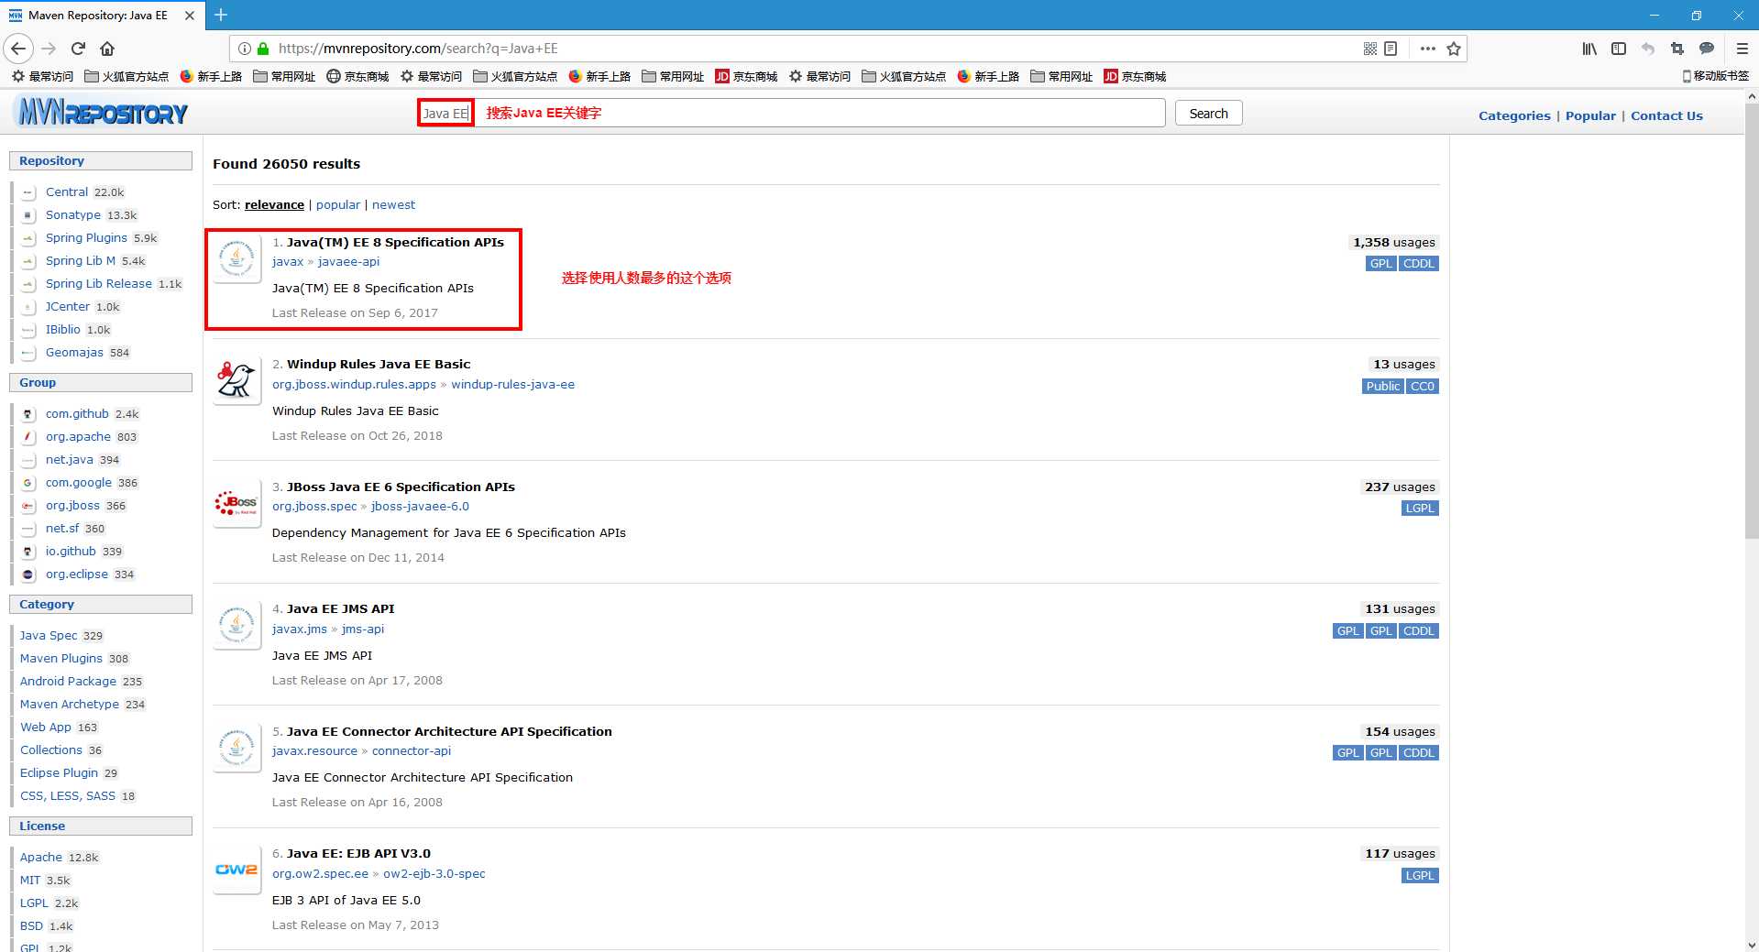Click the Java EE 8 Specification APIs thumbnail
This screenshot has width=1759, height=952.
click(237, 259)
